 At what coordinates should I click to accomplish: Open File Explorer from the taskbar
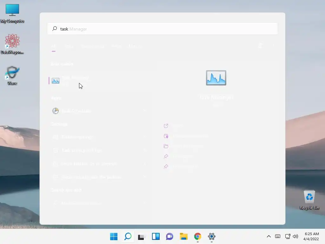point(184,236)
